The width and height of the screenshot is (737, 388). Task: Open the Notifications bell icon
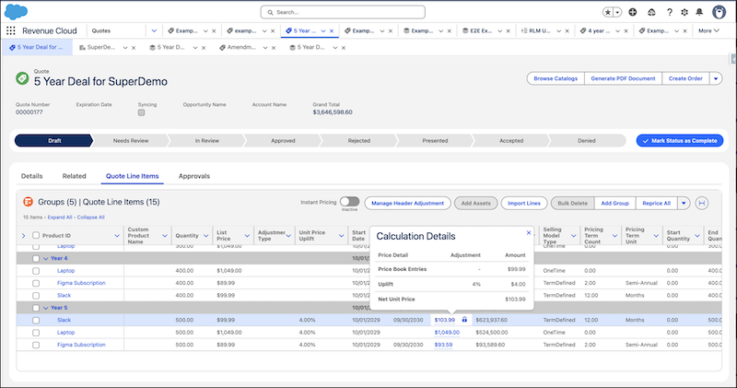[699, 12]
